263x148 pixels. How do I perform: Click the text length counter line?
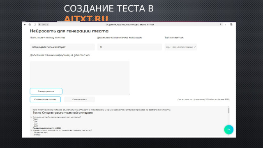coord(203,99)
